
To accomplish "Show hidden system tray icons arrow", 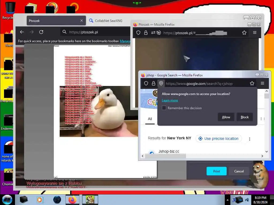I will [x=227, y=200].
